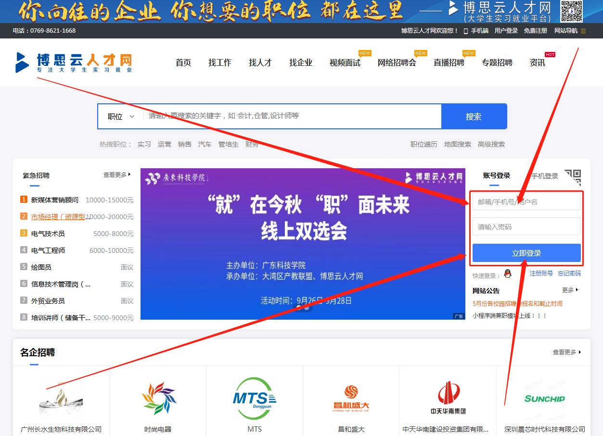Click the 中天华南集团 company logo
Viewport: 603px width, 436px height.
448,399
